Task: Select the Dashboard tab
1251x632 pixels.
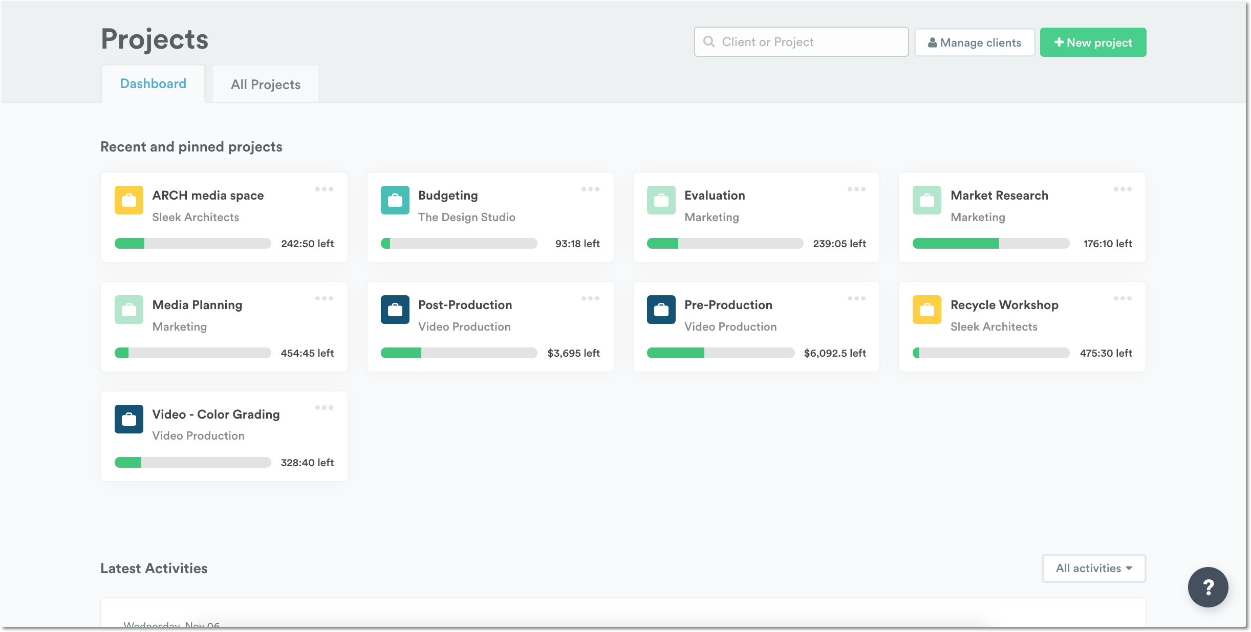Action: click(153, 83)
